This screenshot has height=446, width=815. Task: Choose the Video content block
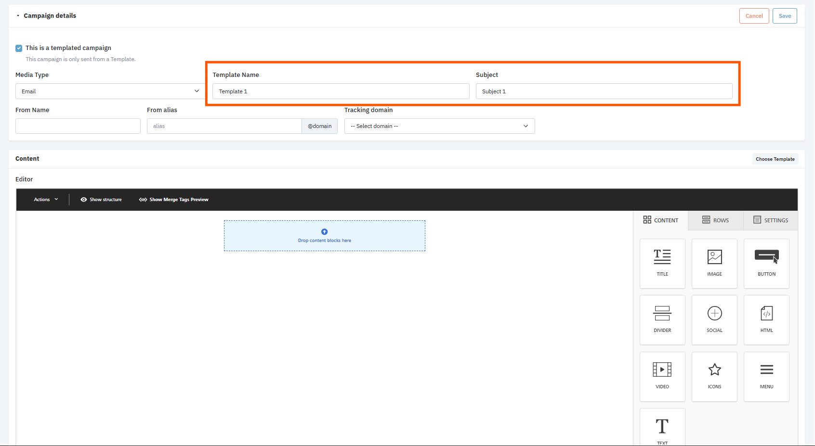(x=662, y=376)
